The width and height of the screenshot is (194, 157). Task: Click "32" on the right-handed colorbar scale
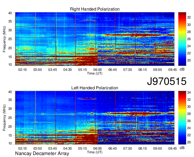point(189,18)
